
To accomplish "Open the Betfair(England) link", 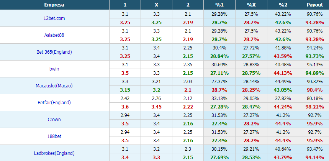I will [x=54, y=102].
